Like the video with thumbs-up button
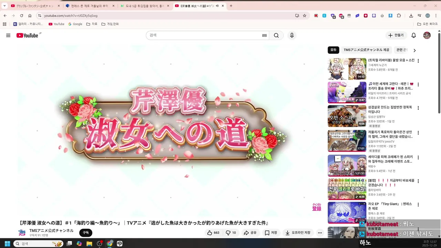This screenshot has height=248, width=441. 213,233
